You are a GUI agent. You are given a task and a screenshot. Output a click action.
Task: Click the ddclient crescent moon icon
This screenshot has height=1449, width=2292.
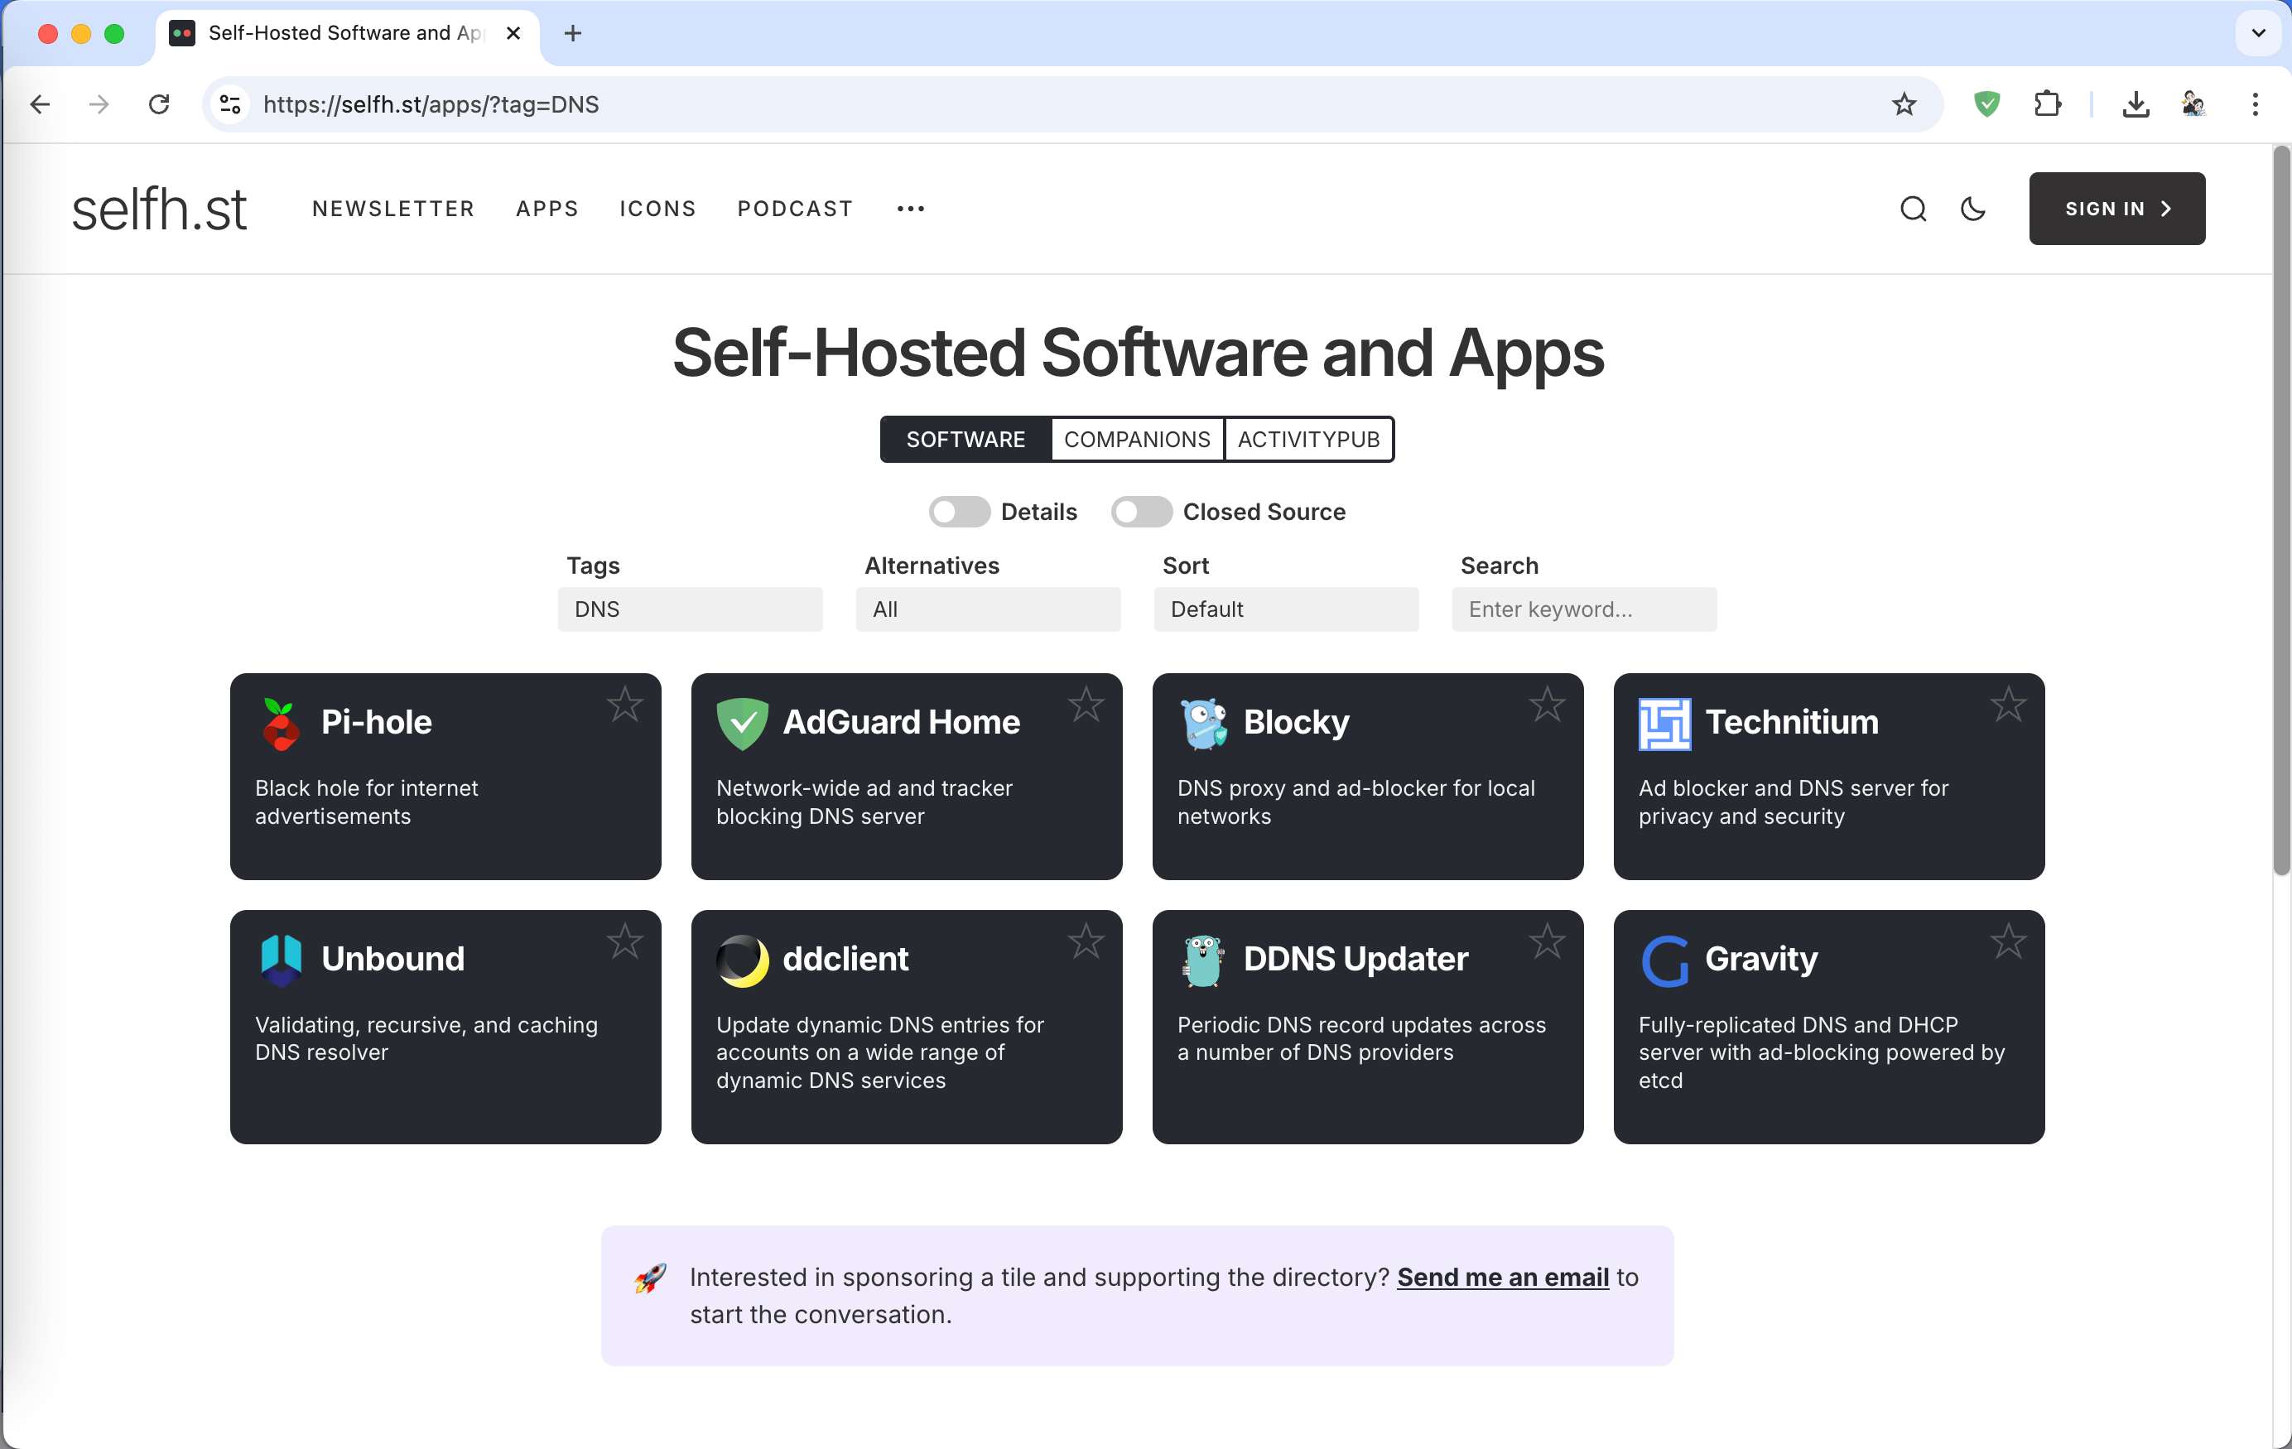(741, 960)
